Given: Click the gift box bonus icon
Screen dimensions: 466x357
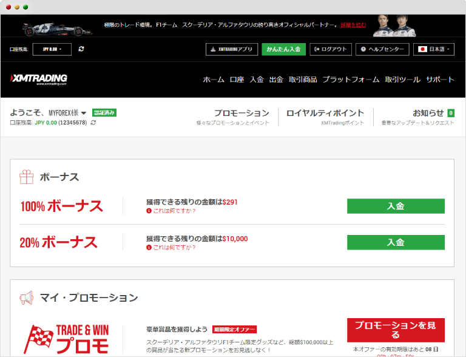Looking at the screenshot, I should (27, 177).
